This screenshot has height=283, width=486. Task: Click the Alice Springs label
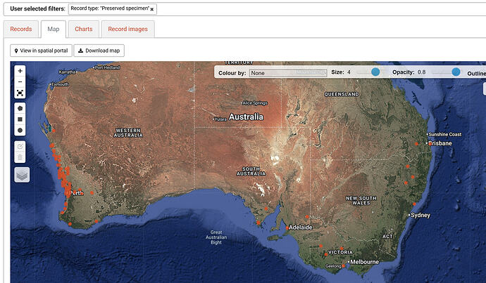(x=255, y=103)
